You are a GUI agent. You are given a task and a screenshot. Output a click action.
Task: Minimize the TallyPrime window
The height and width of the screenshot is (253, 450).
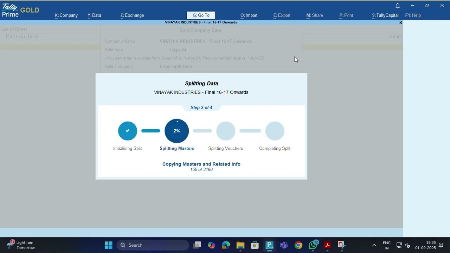[x=412, y=6]
